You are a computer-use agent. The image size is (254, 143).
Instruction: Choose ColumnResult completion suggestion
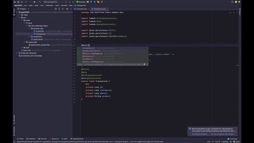pos(112,48)
